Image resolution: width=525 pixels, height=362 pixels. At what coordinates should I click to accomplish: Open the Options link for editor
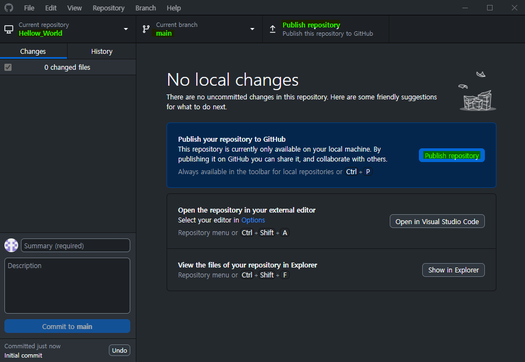click(x=253, y=220)
